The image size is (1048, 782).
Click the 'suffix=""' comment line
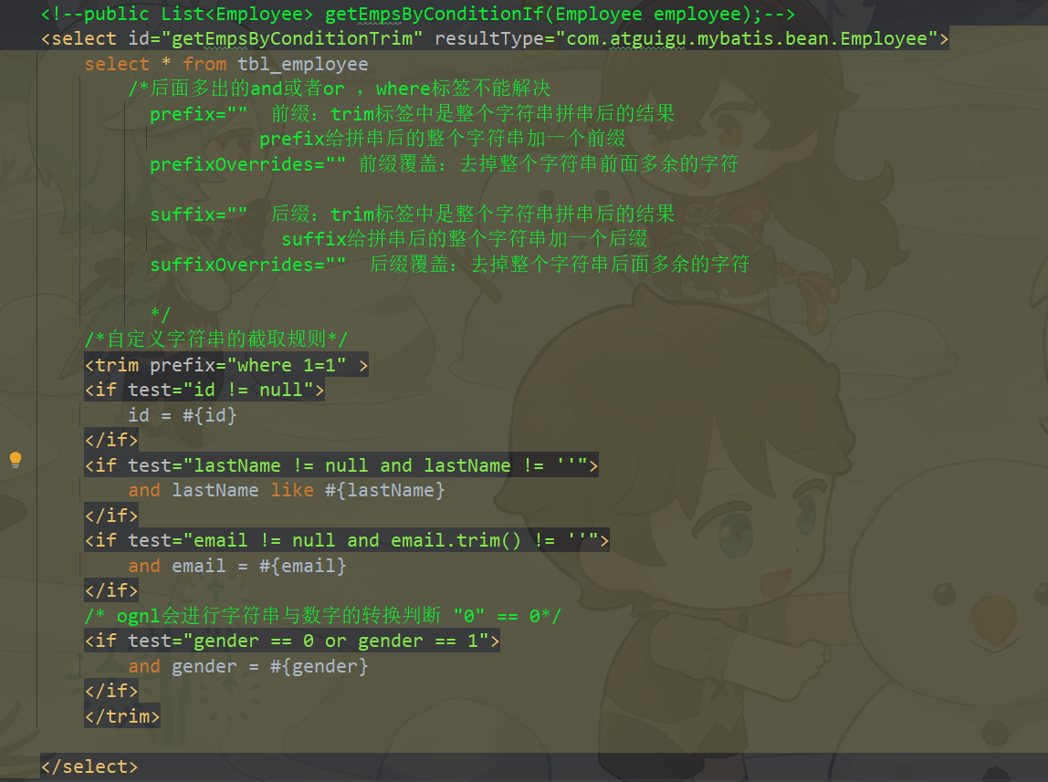(412, 214)
